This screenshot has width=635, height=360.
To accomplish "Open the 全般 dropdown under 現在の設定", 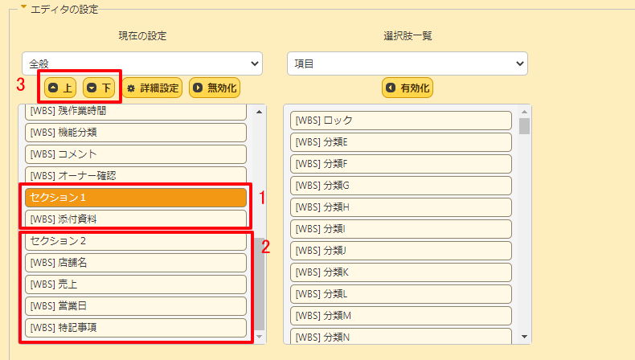I will [x=142, y=63].
